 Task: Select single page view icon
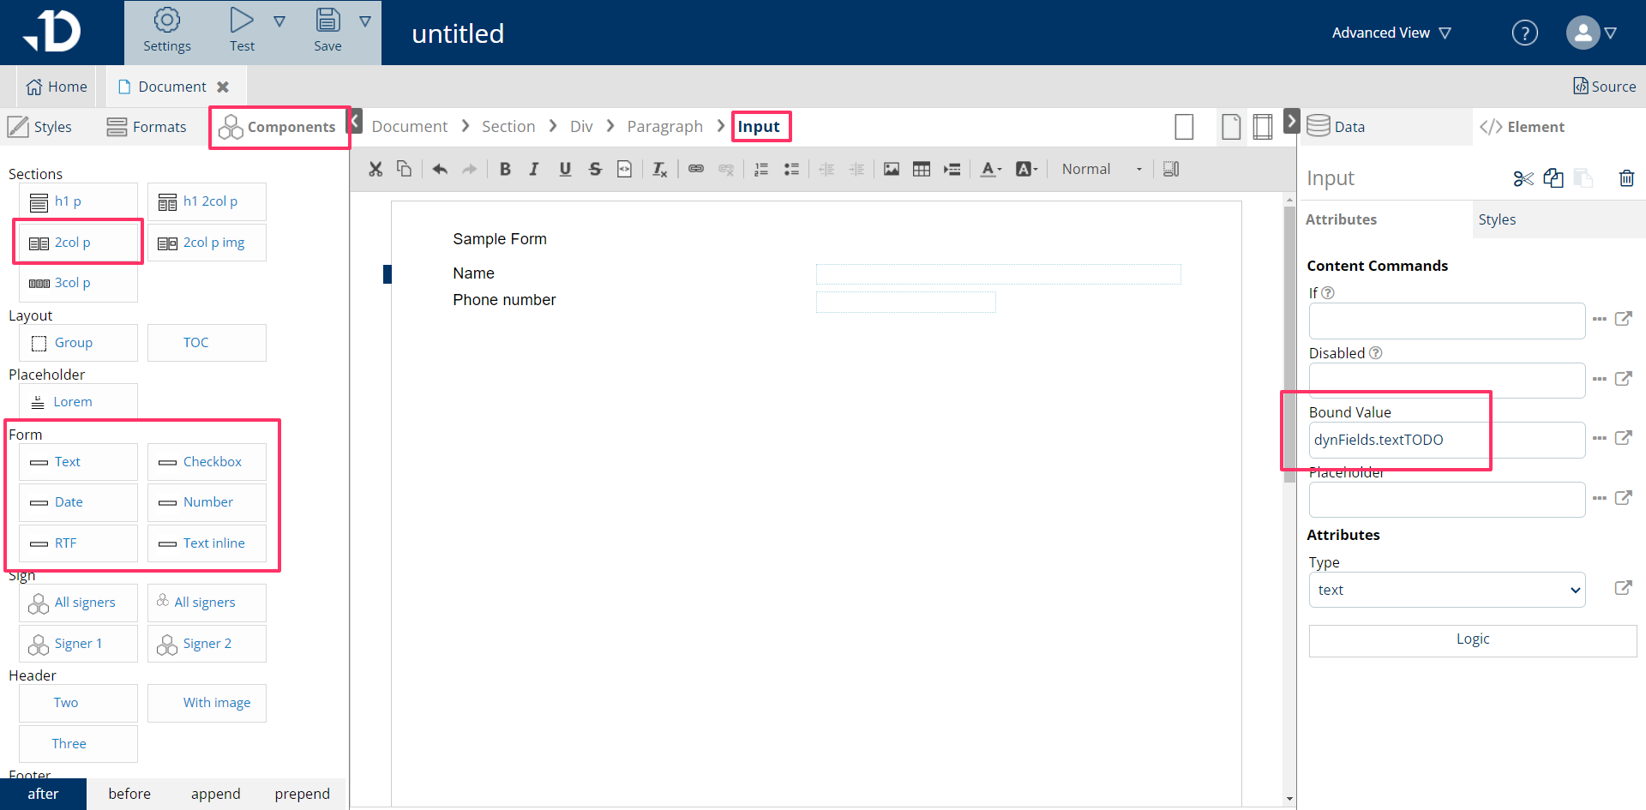click(1184, 127)
